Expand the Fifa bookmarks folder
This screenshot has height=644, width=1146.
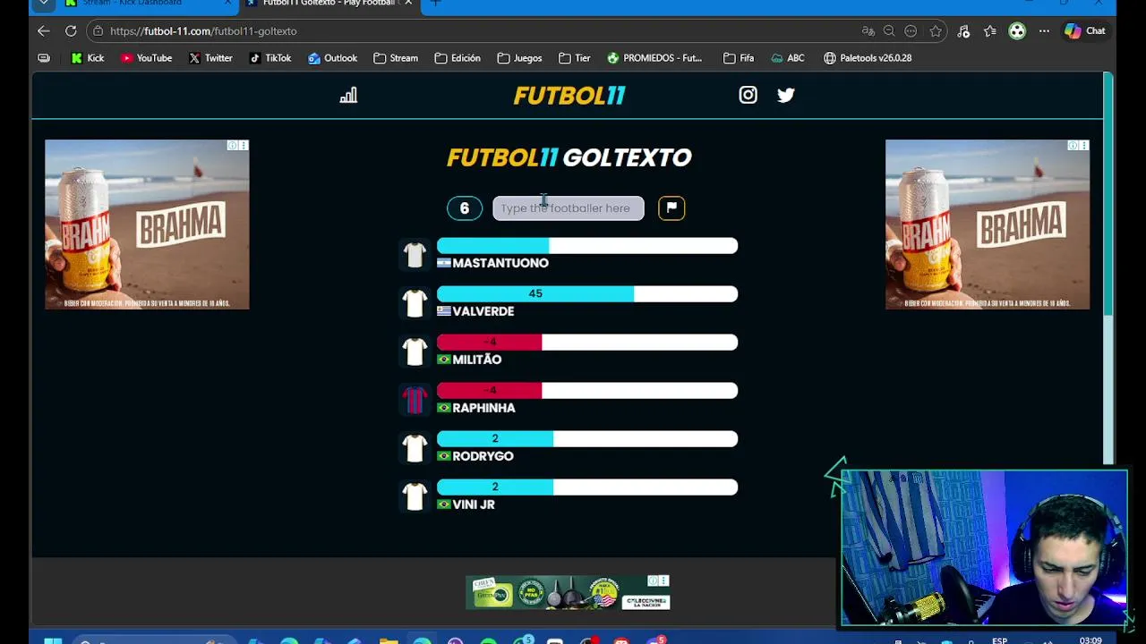click(x=738, y=57)
